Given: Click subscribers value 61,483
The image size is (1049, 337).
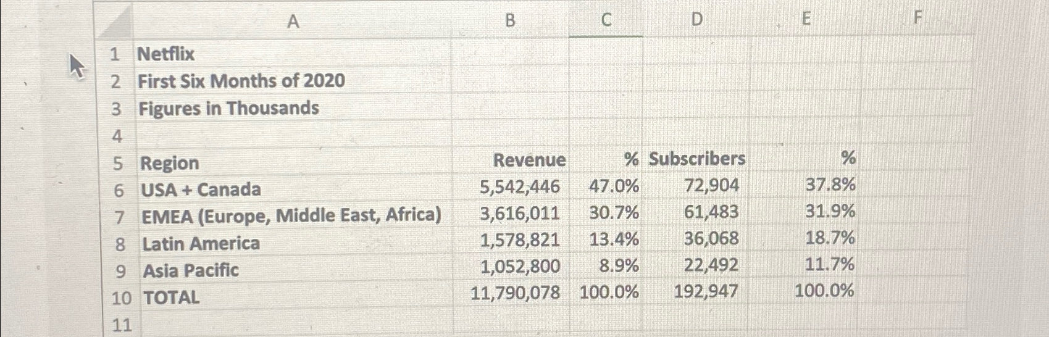Looking at the screenshot, I should pyautogui.click(x=696, y=212).
